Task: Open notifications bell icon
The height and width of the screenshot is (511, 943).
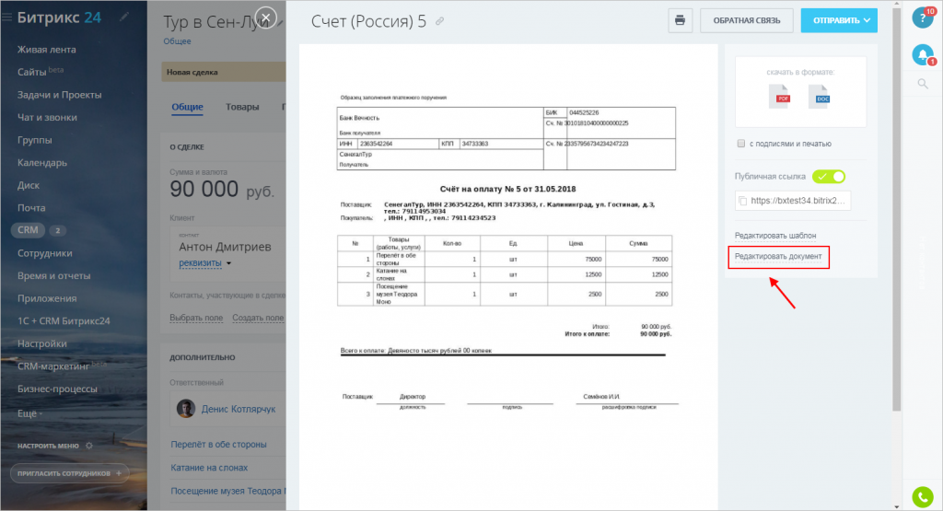Action: click(923, 54)
